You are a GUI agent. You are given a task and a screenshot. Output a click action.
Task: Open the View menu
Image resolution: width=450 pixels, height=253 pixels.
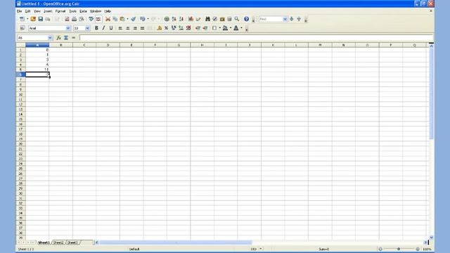[x=37, y=11]
